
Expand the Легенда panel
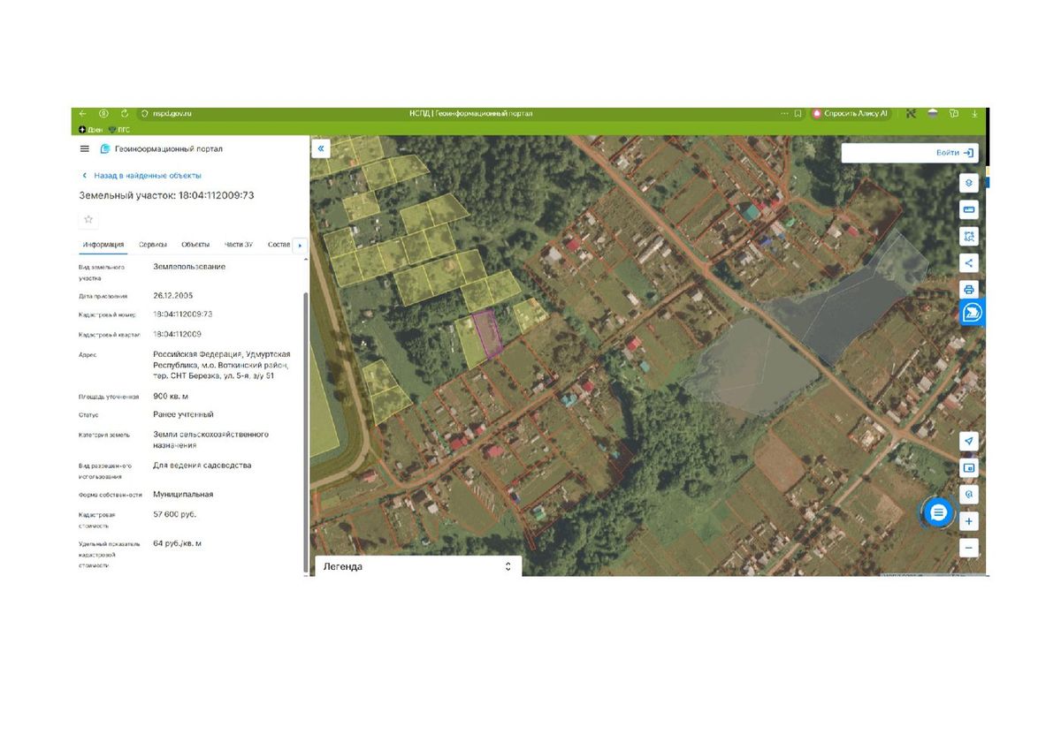[x=418, y=566]
